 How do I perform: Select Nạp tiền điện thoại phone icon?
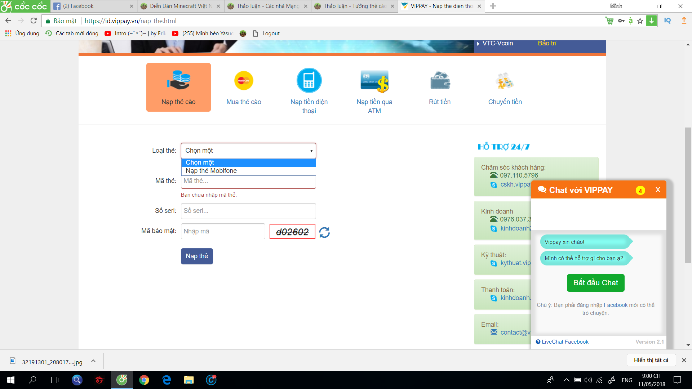[309, 81]
